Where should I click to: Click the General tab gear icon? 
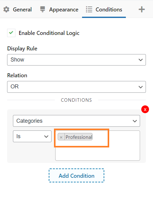[6, 10]
